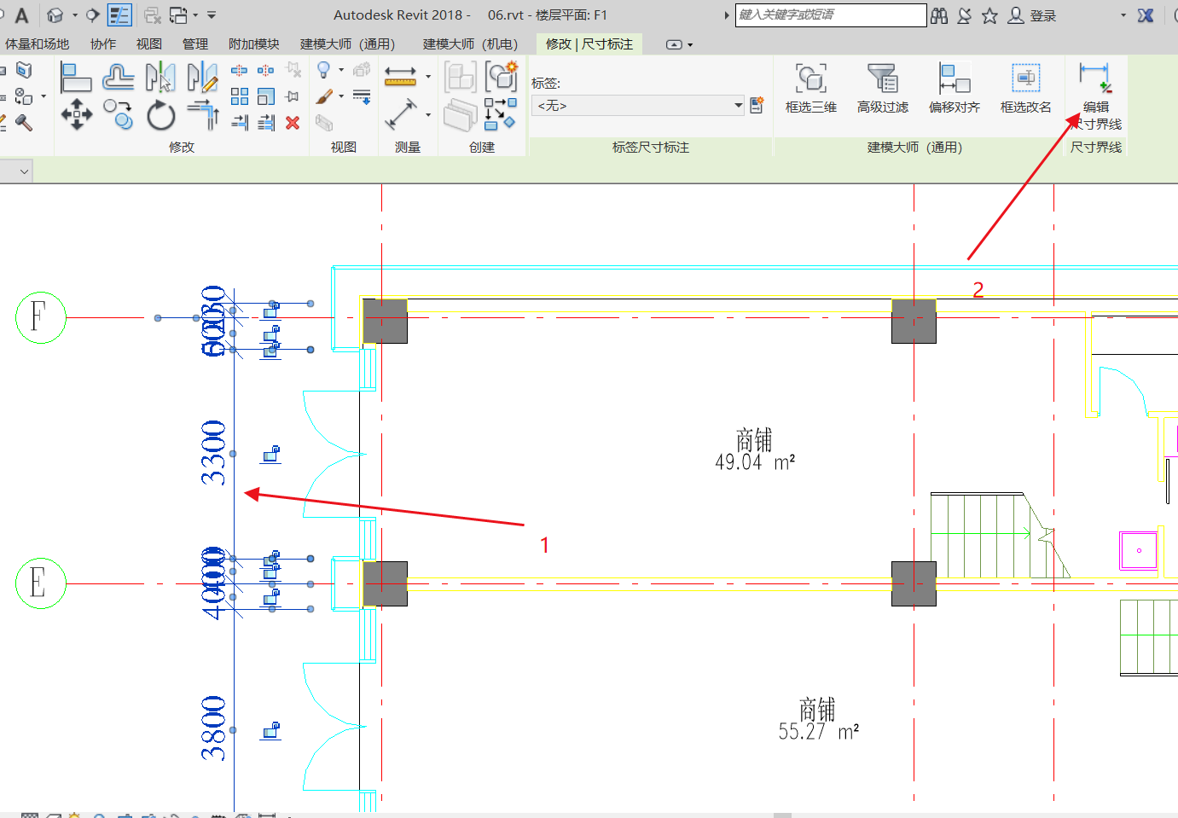The width and height of the screenshot is (1178, 818).
Task: Open the 管理 ribbon tab
Action: (194, 44)
